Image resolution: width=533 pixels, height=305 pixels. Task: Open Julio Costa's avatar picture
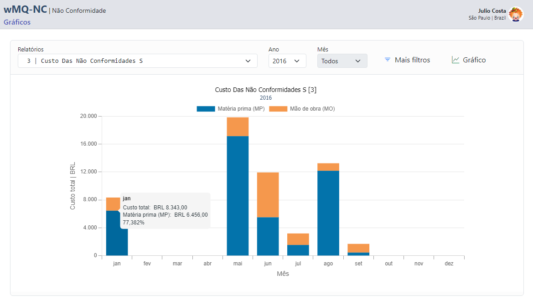(x=516, y=14)
